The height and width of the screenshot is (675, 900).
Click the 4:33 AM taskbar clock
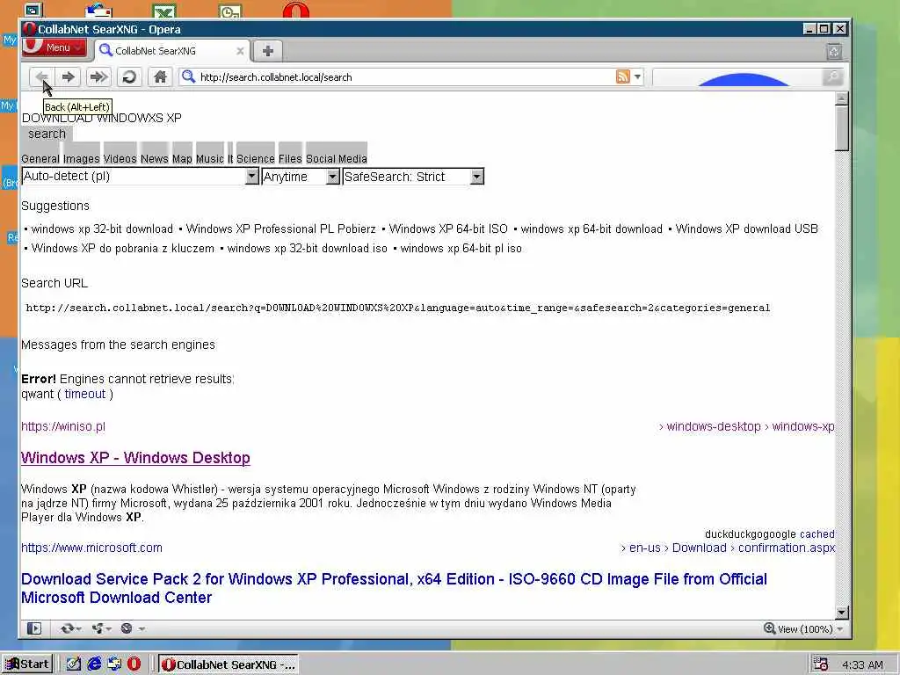(862, 664)
